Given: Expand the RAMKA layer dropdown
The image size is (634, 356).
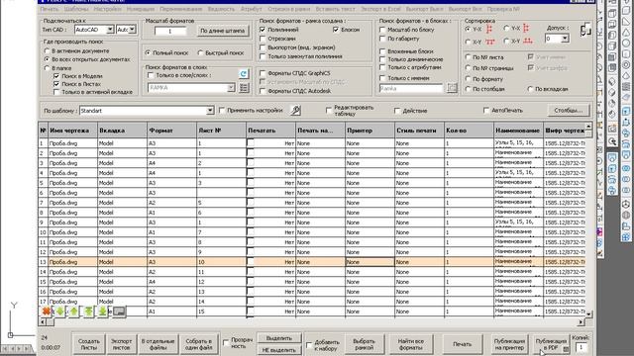Looking at the screenshot, I should pos(231,88).
